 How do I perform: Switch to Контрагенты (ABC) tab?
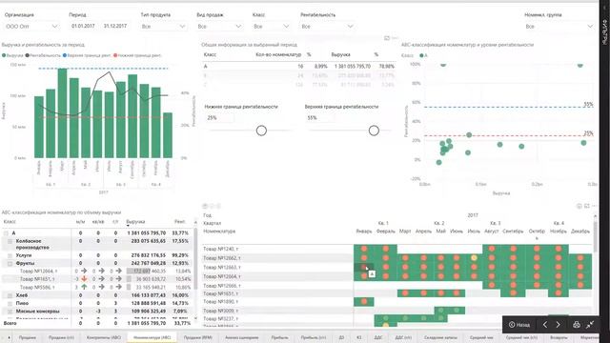coord(104,337)
